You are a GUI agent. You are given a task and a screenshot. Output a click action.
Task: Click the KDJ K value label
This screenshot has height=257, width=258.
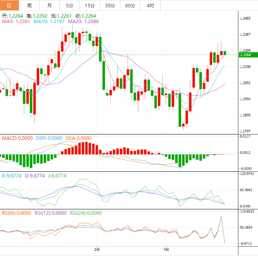coord(12,176)
